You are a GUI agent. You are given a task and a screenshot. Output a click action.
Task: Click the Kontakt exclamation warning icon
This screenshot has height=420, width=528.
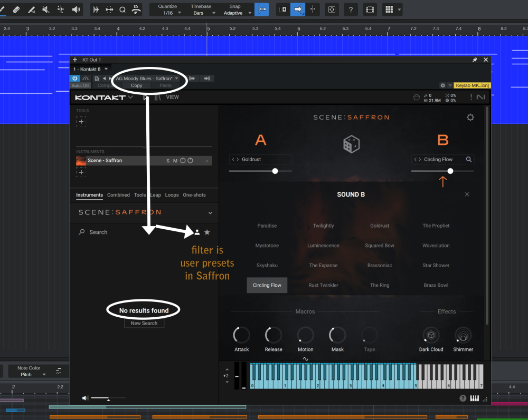pos(471,97)
